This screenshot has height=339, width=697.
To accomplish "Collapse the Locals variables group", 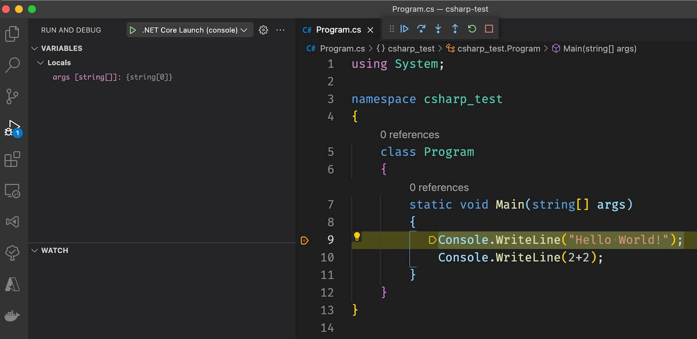I will click(41, 63).
